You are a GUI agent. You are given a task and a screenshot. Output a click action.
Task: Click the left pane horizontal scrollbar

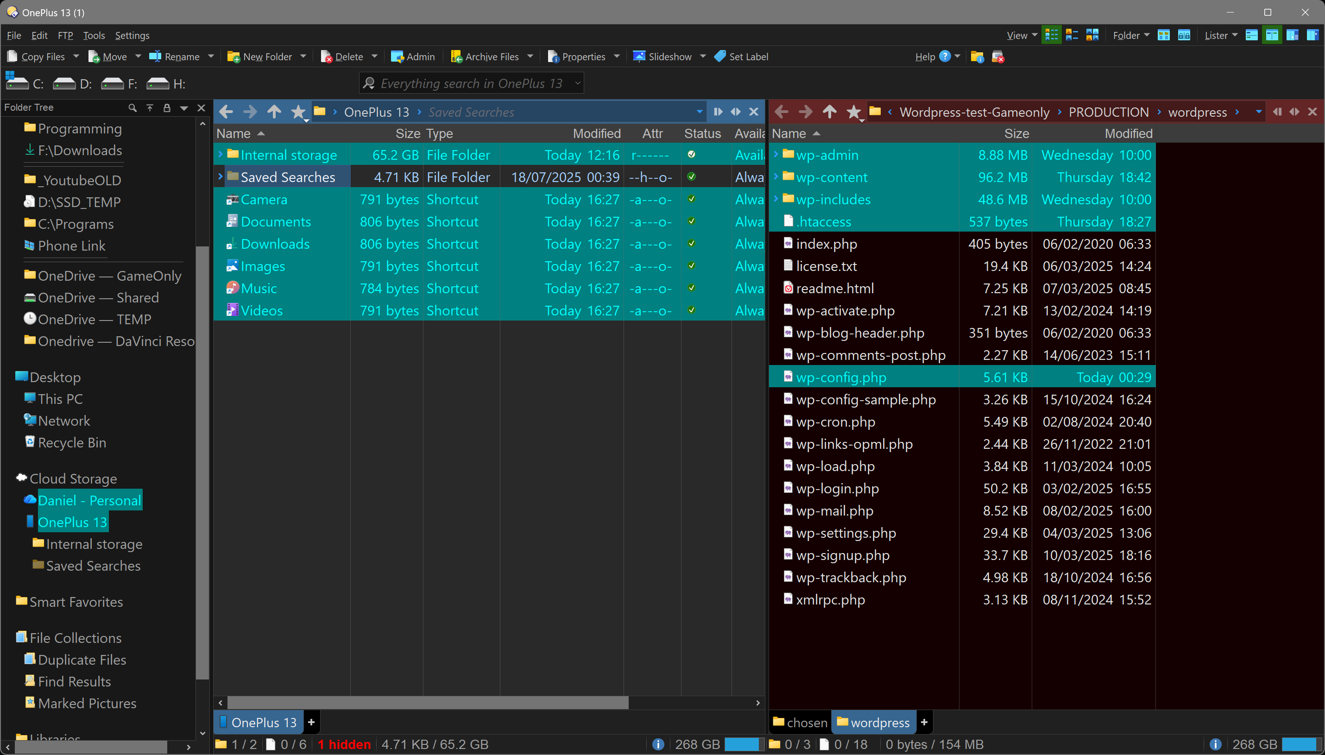(427, 703)
